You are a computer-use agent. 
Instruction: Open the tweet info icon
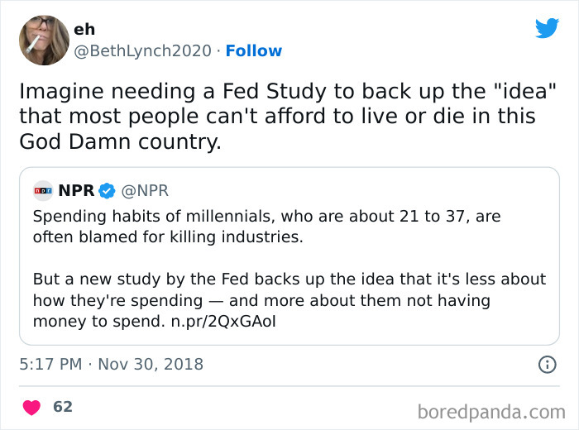547,364
